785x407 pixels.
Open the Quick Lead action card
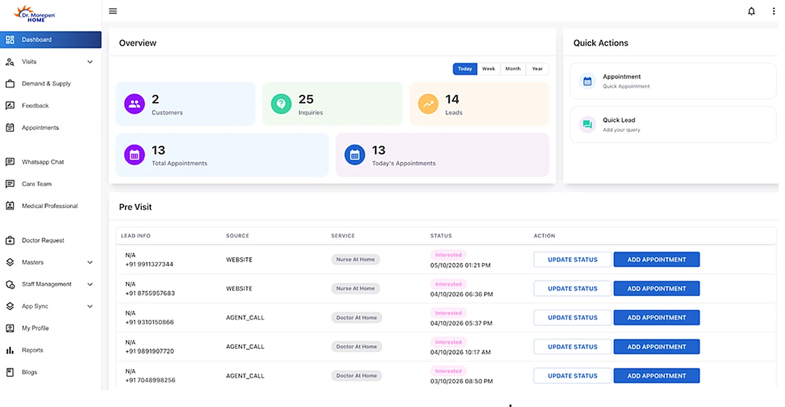(x=673, y=124)
